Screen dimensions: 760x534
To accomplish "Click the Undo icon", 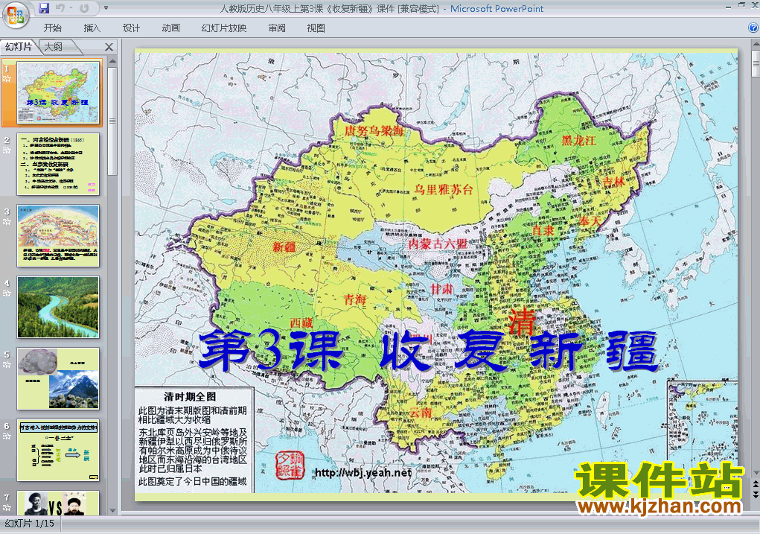I will pos(60,8).
